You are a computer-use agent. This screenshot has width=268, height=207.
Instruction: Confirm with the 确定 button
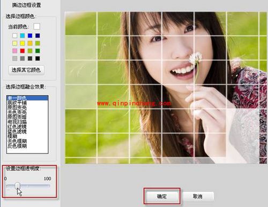[162, 196]
